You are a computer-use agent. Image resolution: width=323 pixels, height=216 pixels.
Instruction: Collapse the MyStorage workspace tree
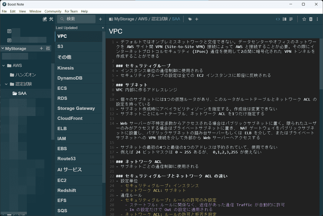pos(3,48)
